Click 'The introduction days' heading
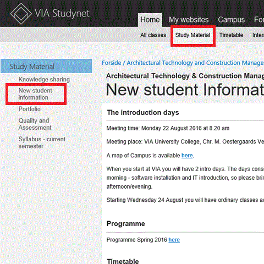Screen dimensions: 264x264 click(143, 112)
